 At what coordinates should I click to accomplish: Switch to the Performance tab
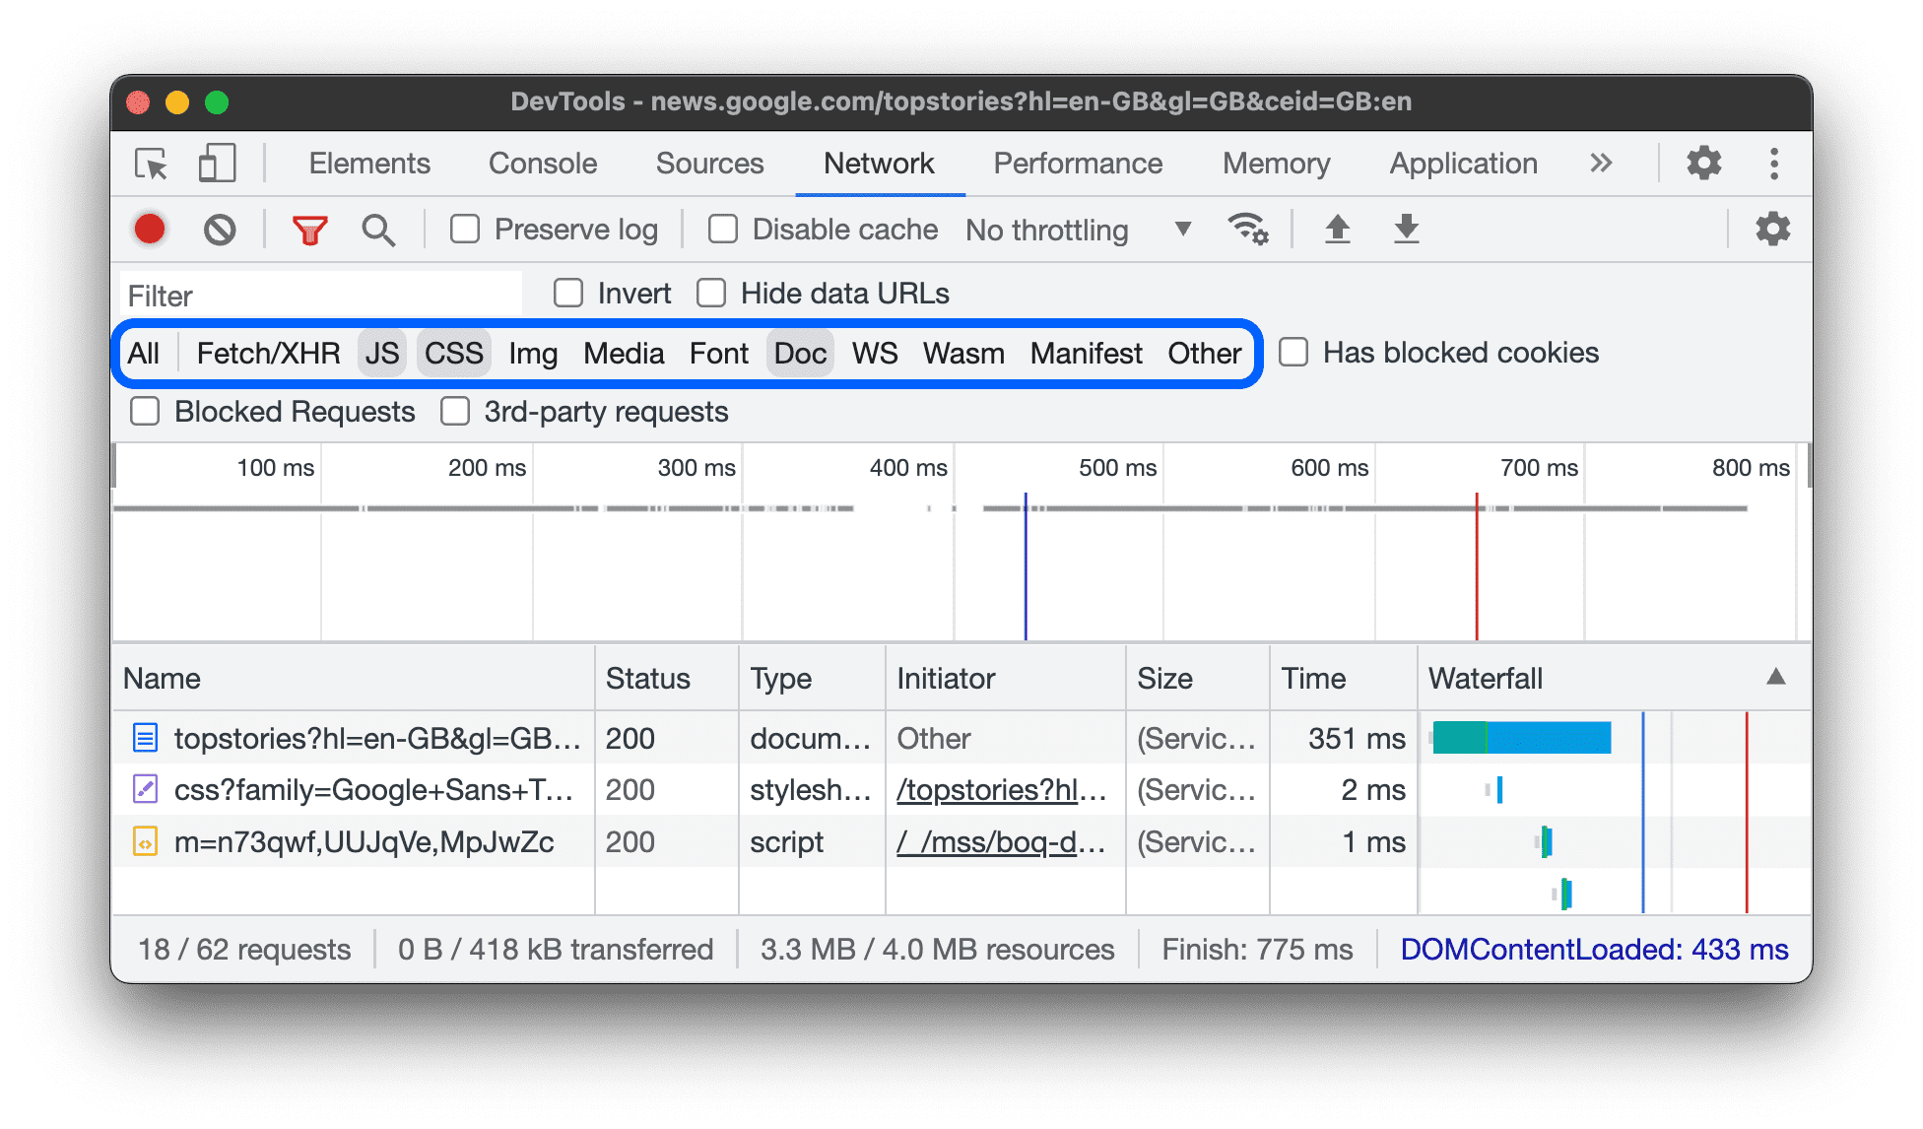pyautogui.click(x=1075, y=163)
